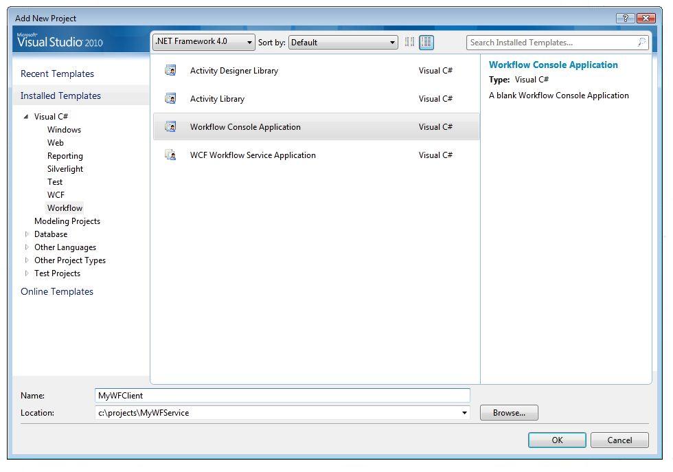673x472 pixels.
Task: Click the Browse... button
Action: [509, 413]
